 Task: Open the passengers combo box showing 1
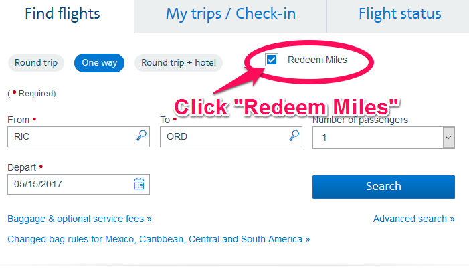[383, 138]
